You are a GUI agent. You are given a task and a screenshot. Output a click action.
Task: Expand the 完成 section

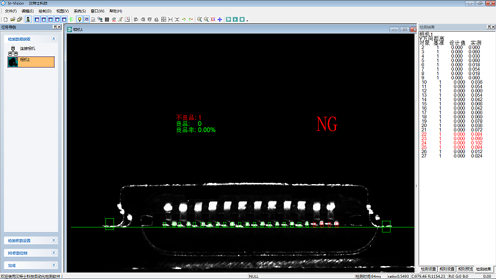point(53,265)
